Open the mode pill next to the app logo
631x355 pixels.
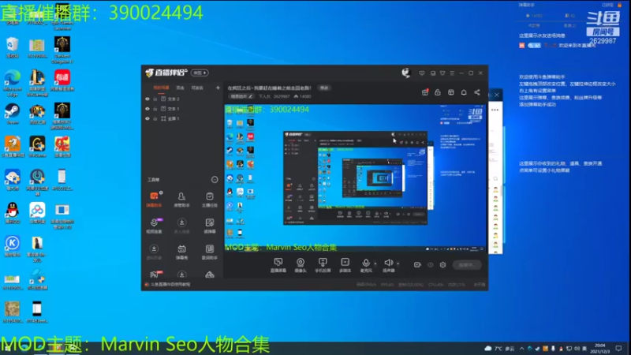[x=200, y=73]
